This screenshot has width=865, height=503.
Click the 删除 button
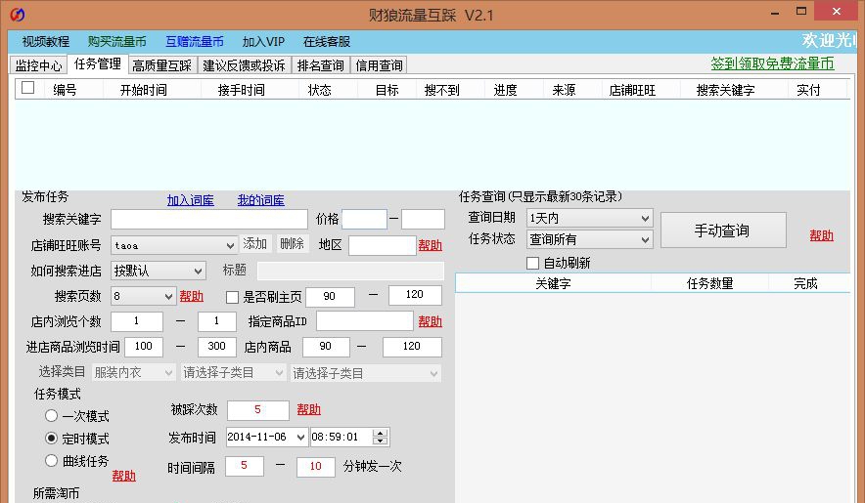click(292, 244)
